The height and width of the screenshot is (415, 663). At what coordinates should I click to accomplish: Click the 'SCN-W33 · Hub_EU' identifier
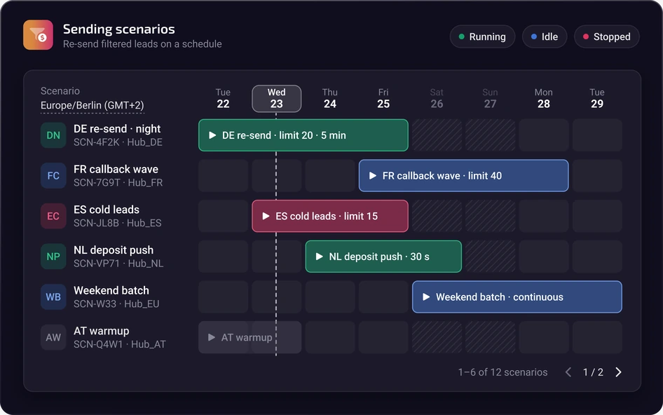[x=116, y=304]
